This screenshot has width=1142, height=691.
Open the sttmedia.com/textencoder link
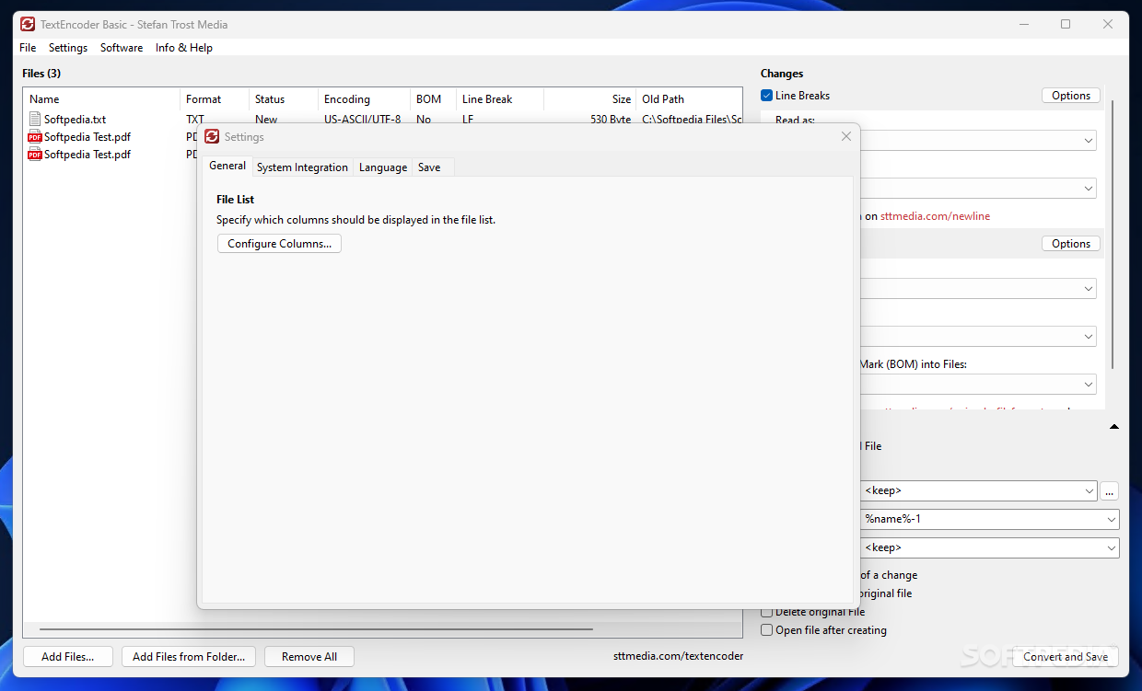click(678, 656)
